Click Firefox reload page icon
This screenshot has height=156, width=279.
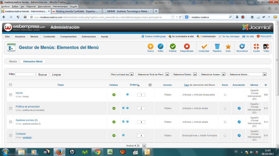(x=180, y=17)
